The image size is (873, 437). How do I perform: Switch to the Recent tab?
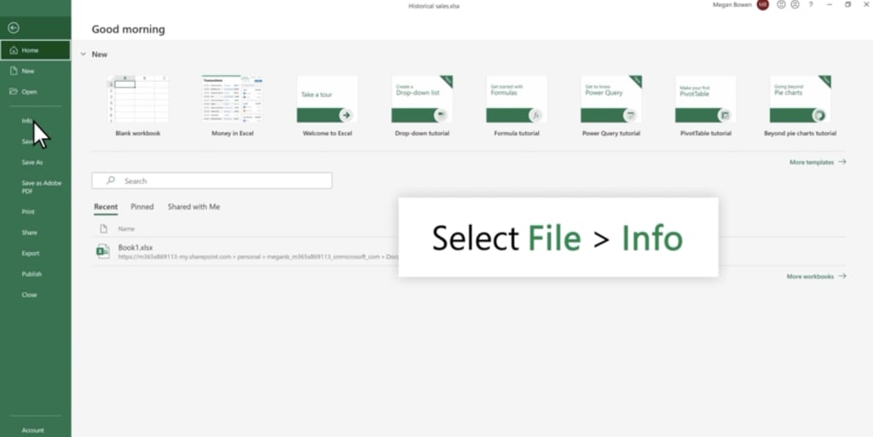(x=106, y=207)
